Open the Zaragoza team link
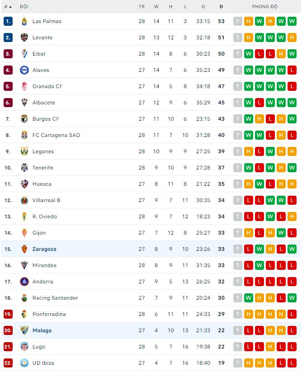 pos(44,249)
